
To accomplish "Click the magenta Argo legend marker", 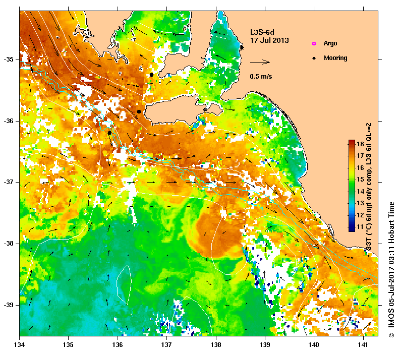I will pyautogui.click(x=314, y=44).
